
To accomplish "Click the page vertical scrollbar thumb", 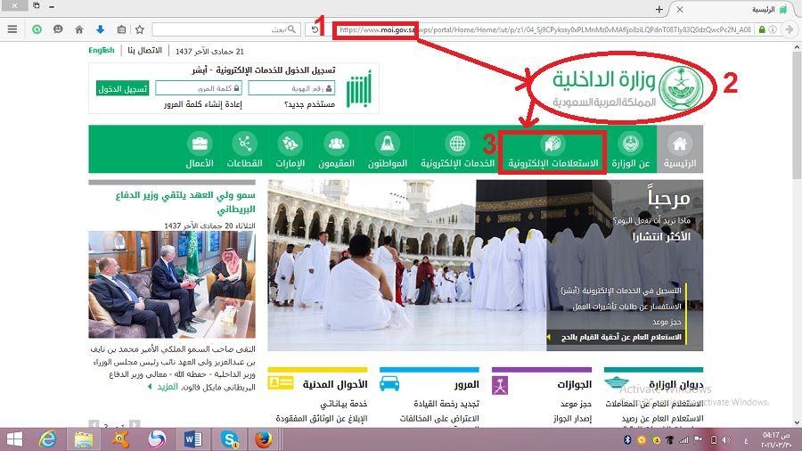I will pyautogui.click(x=797, y=115).
